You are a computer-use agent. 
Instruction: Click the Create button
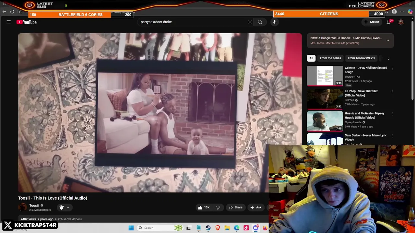372,22
